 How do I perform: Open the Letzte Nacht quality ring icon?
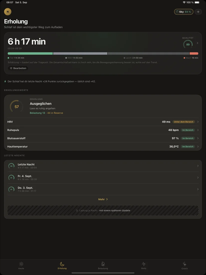pyautogui.click(x=11, y=166)
